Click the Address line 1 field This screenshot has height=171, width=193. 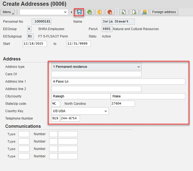118,82
